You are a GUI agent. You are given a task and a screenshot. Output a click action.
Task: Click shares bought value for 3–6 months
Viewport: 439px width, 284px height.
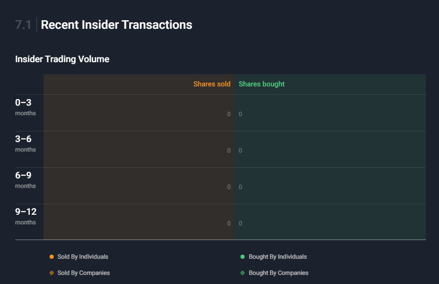point(240,151)
